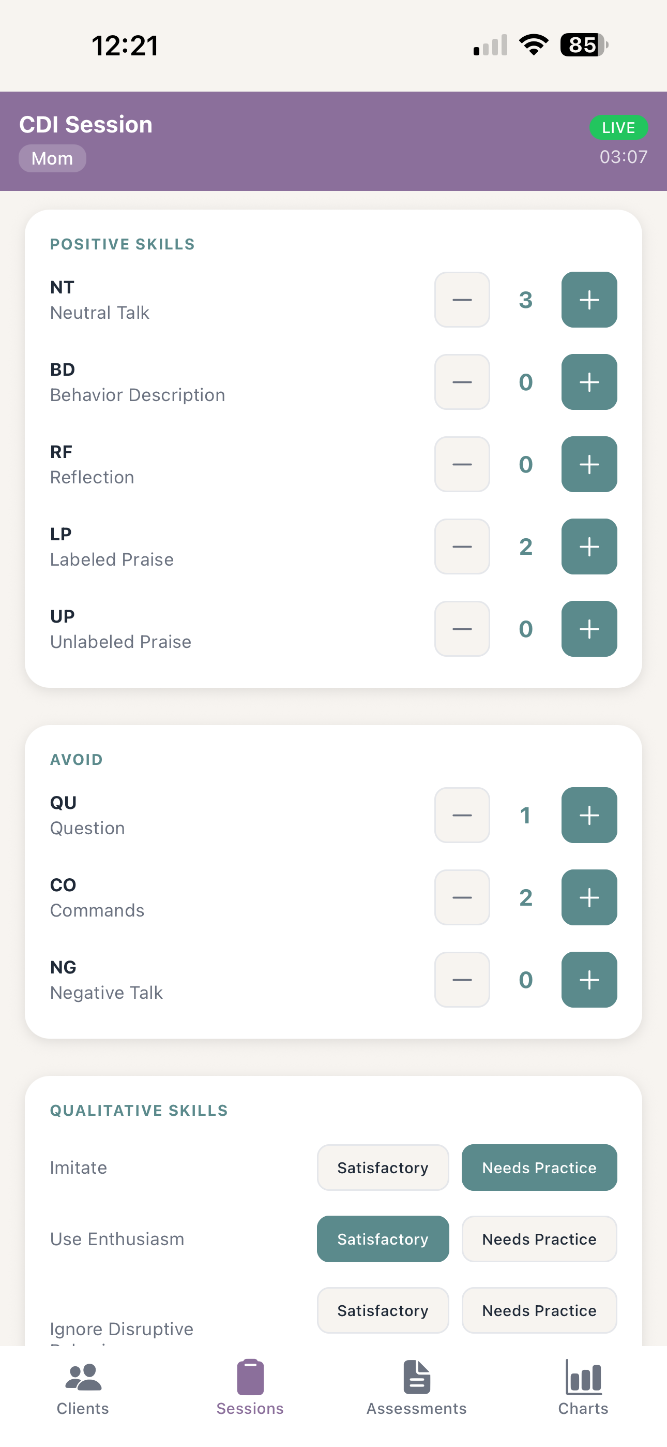Select the Sessions tab
The image size is (667, 1447).
250,1387
